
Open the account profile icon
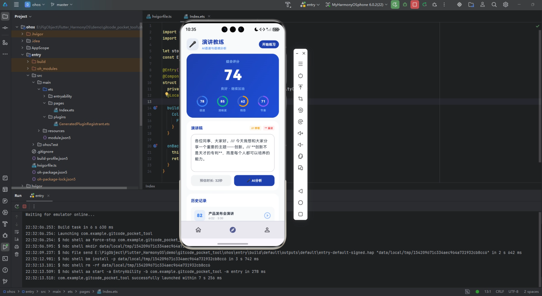pyautogui.click(x=482, y=4)
